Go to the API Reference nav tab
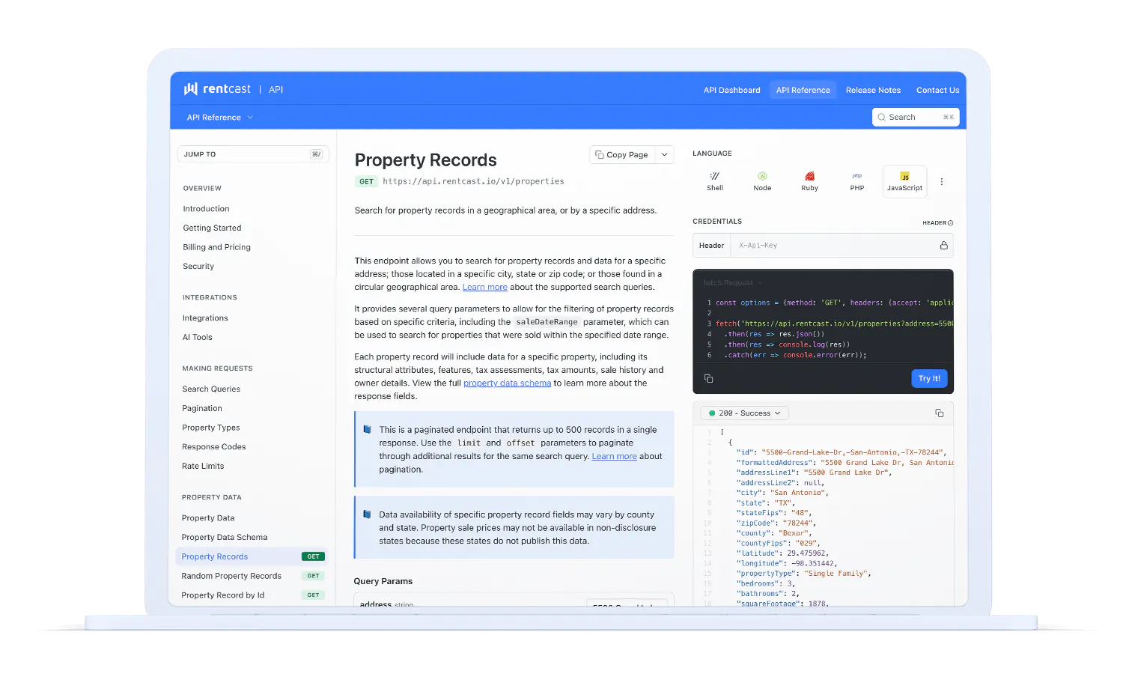The height and width of the screenshot is (674, 1123). point(803,90)
